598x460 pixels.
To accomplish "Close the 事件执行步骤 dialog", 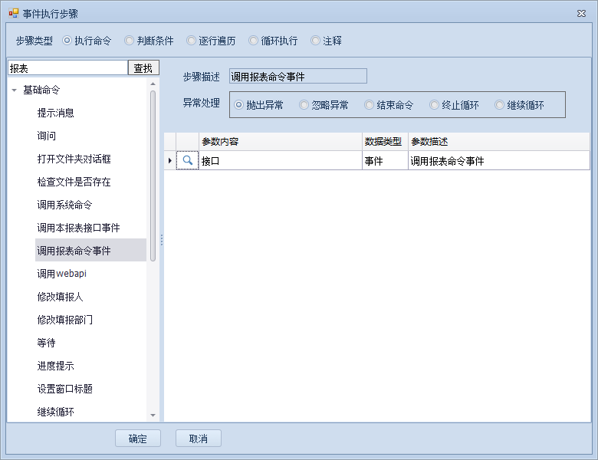I will (x=580, y=13).
